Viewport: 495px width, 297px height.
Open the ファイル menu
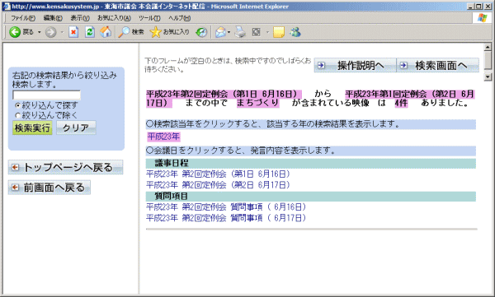point(23,18)
